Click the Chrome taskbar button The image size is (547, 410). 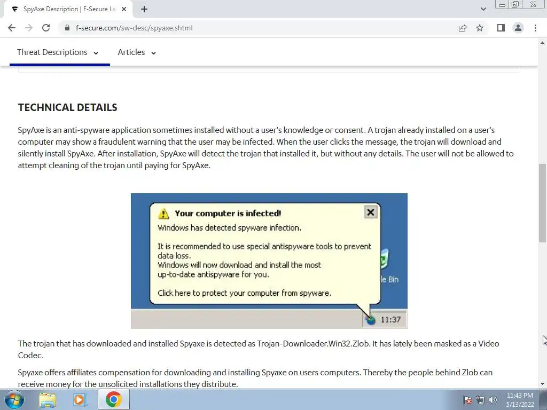(x=114, y=399)
